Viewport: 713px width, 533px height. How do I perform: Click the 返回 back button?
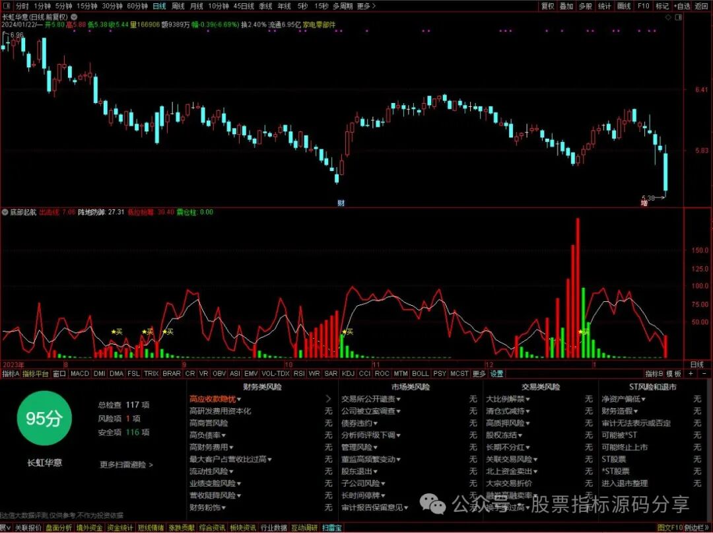tap(702, 6)
